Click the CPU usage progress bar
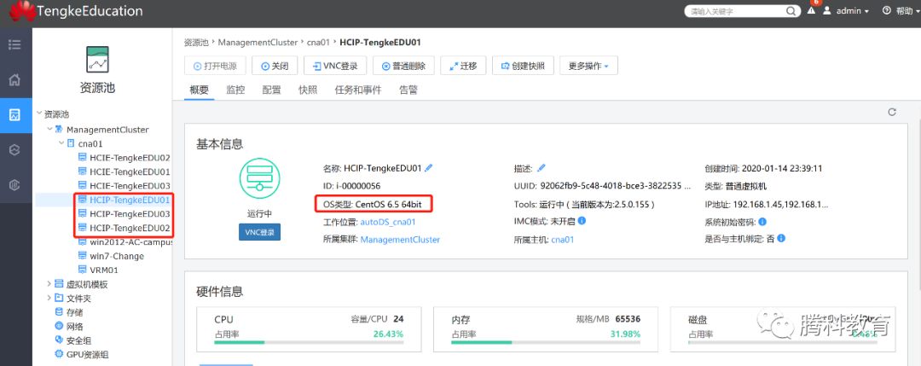The height and width of the screenshot is (366, 921). [x=309, y=342]
